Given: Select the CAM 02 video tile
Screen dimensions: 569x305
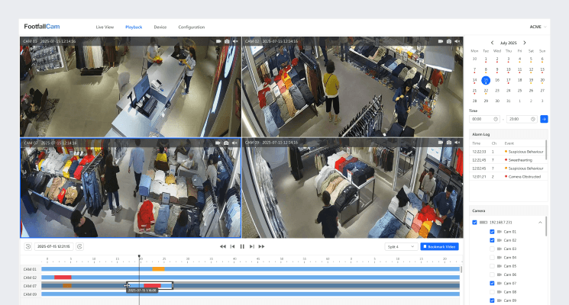Looking at the screenshot, I should click(353, 87).
